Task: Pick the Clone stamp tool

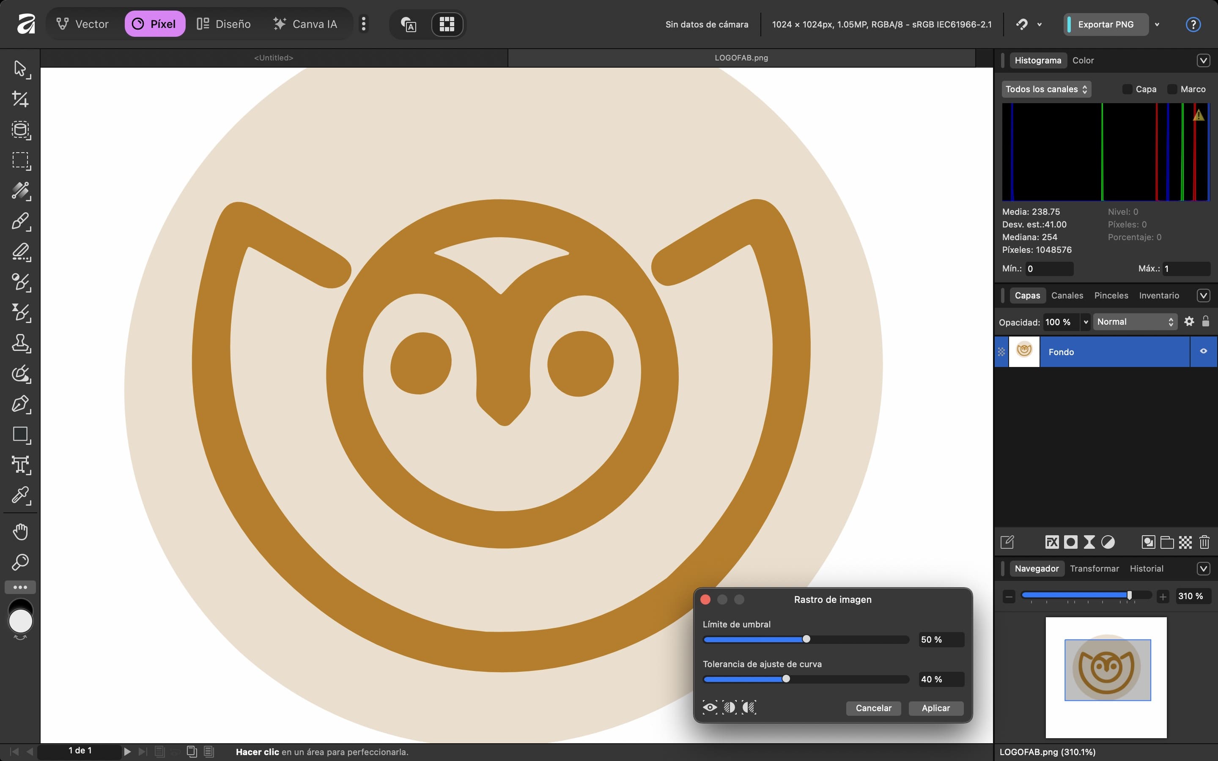Action: pos(20,343)
